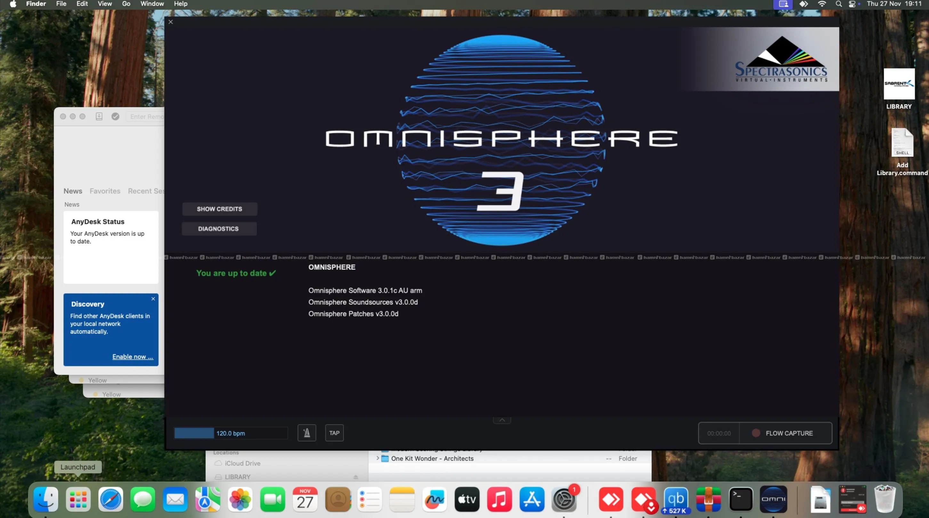
Task: Select the One Kit Wonder - Architects row
Action: tap(510, 458)
